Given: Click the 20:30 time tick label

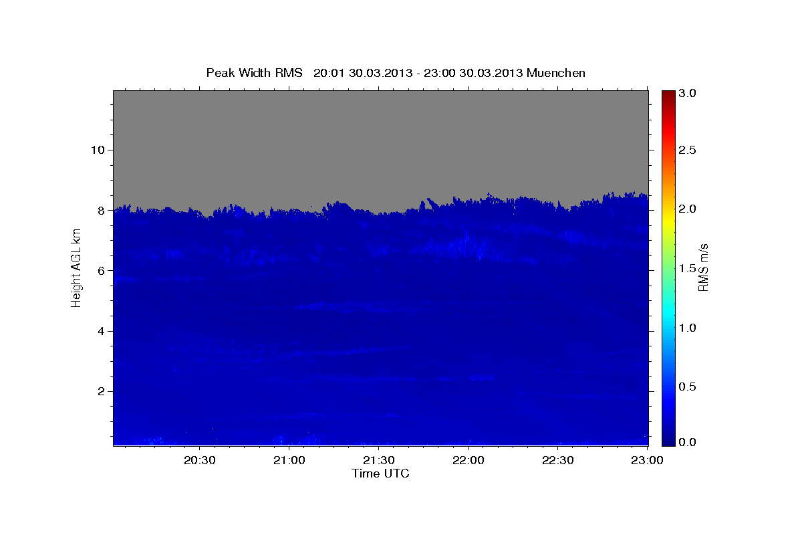Looking at the screenshot, I should coord(200,460).
